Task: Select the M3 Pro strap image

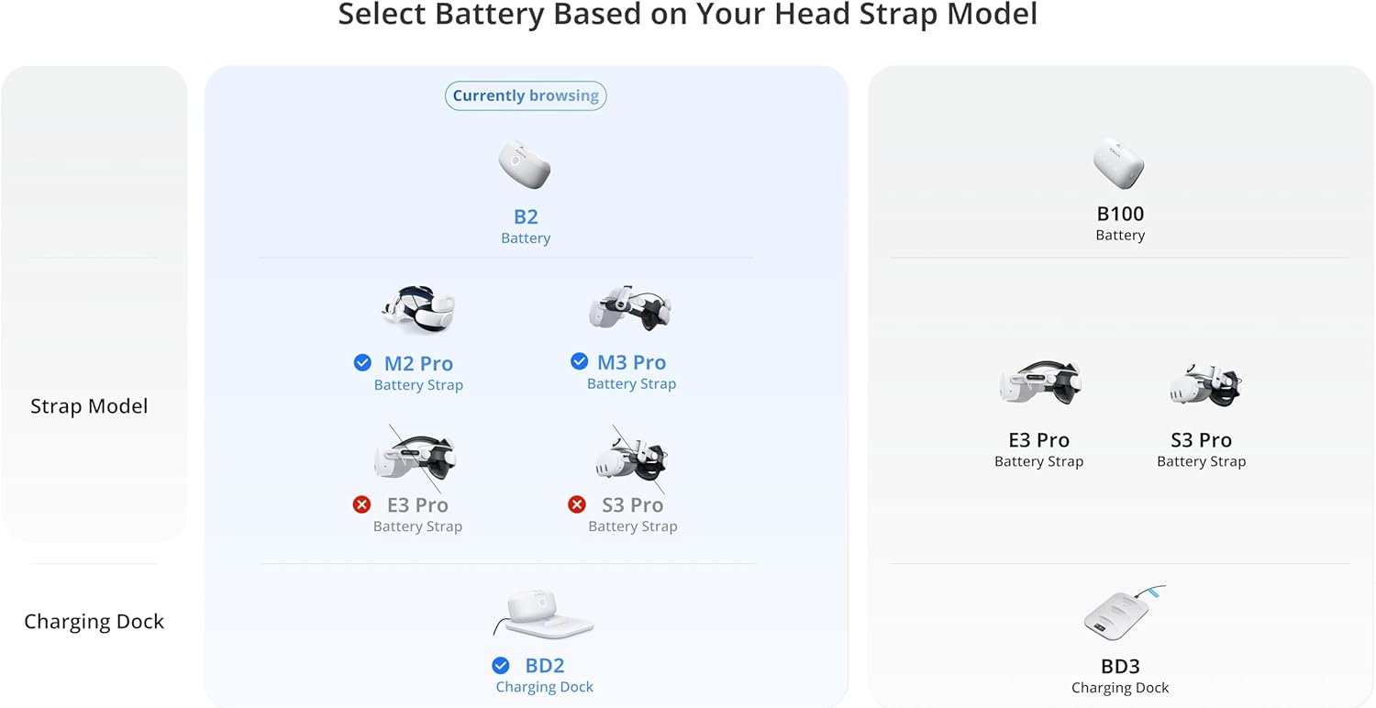Action: coord(630,309)
